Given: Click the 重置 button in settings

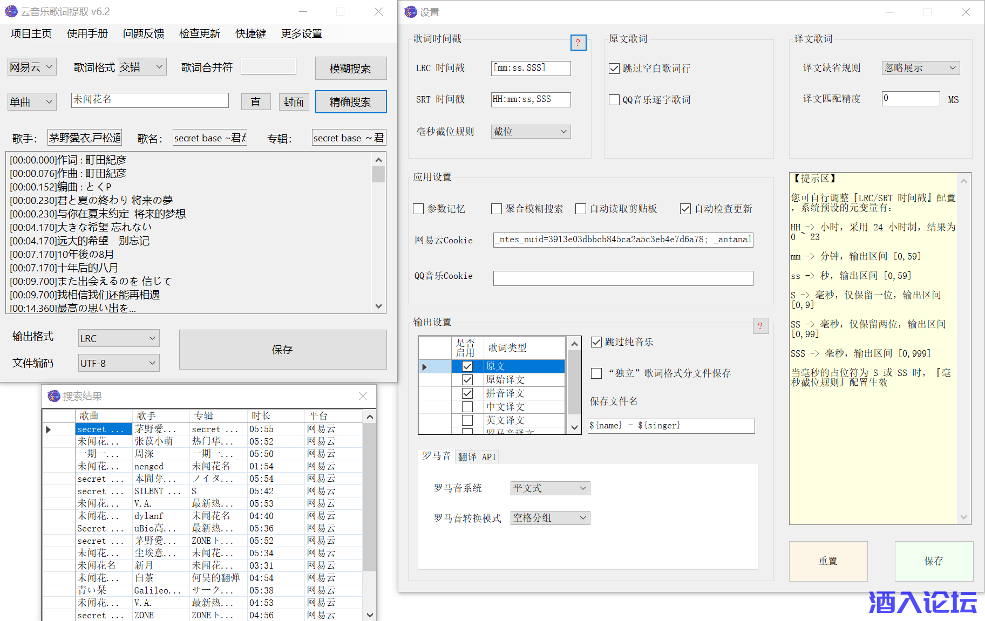Looking at the screenshot, I should pos(828,561).
